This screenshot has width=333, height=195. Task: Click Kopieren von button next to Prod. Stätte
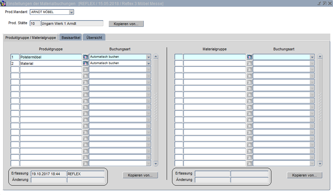tap(126, 24)
